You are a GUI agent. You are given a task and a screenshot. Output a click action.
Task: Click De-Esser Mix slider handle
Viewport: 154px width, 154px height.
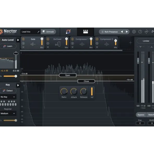click(x=67, y=39)
